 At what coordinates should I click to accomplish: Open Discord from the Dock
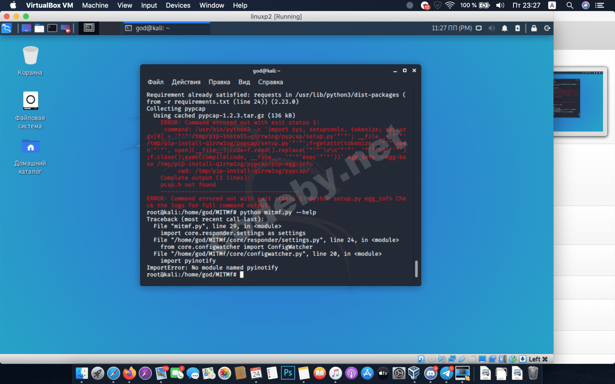click(430, 373)
